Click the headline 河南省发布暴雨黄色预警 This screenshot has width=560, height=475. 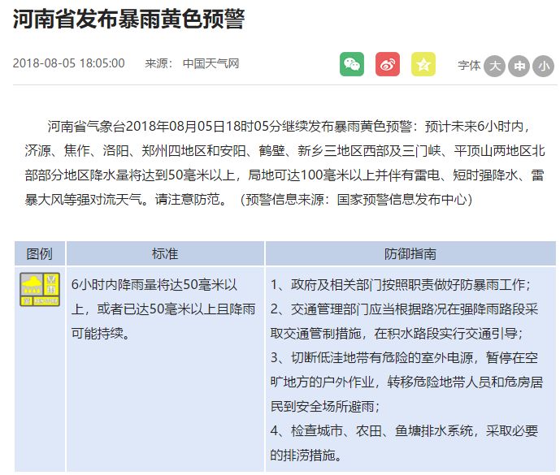pos(129,19)
